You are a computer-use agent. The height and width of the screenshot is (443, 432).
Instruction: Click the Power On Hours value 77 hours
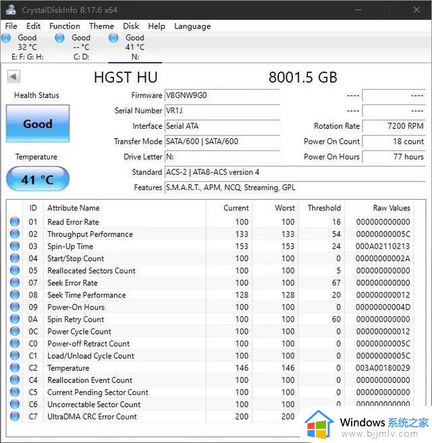coord(394,156)
